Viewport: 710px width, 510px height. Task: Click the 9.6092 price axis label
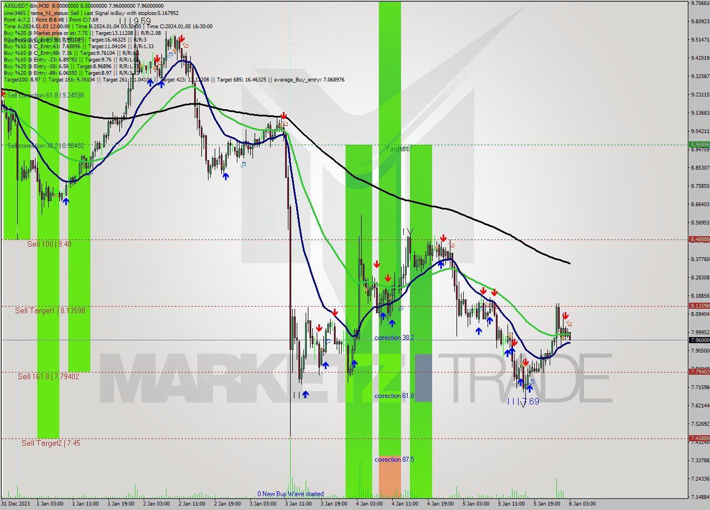699,22
